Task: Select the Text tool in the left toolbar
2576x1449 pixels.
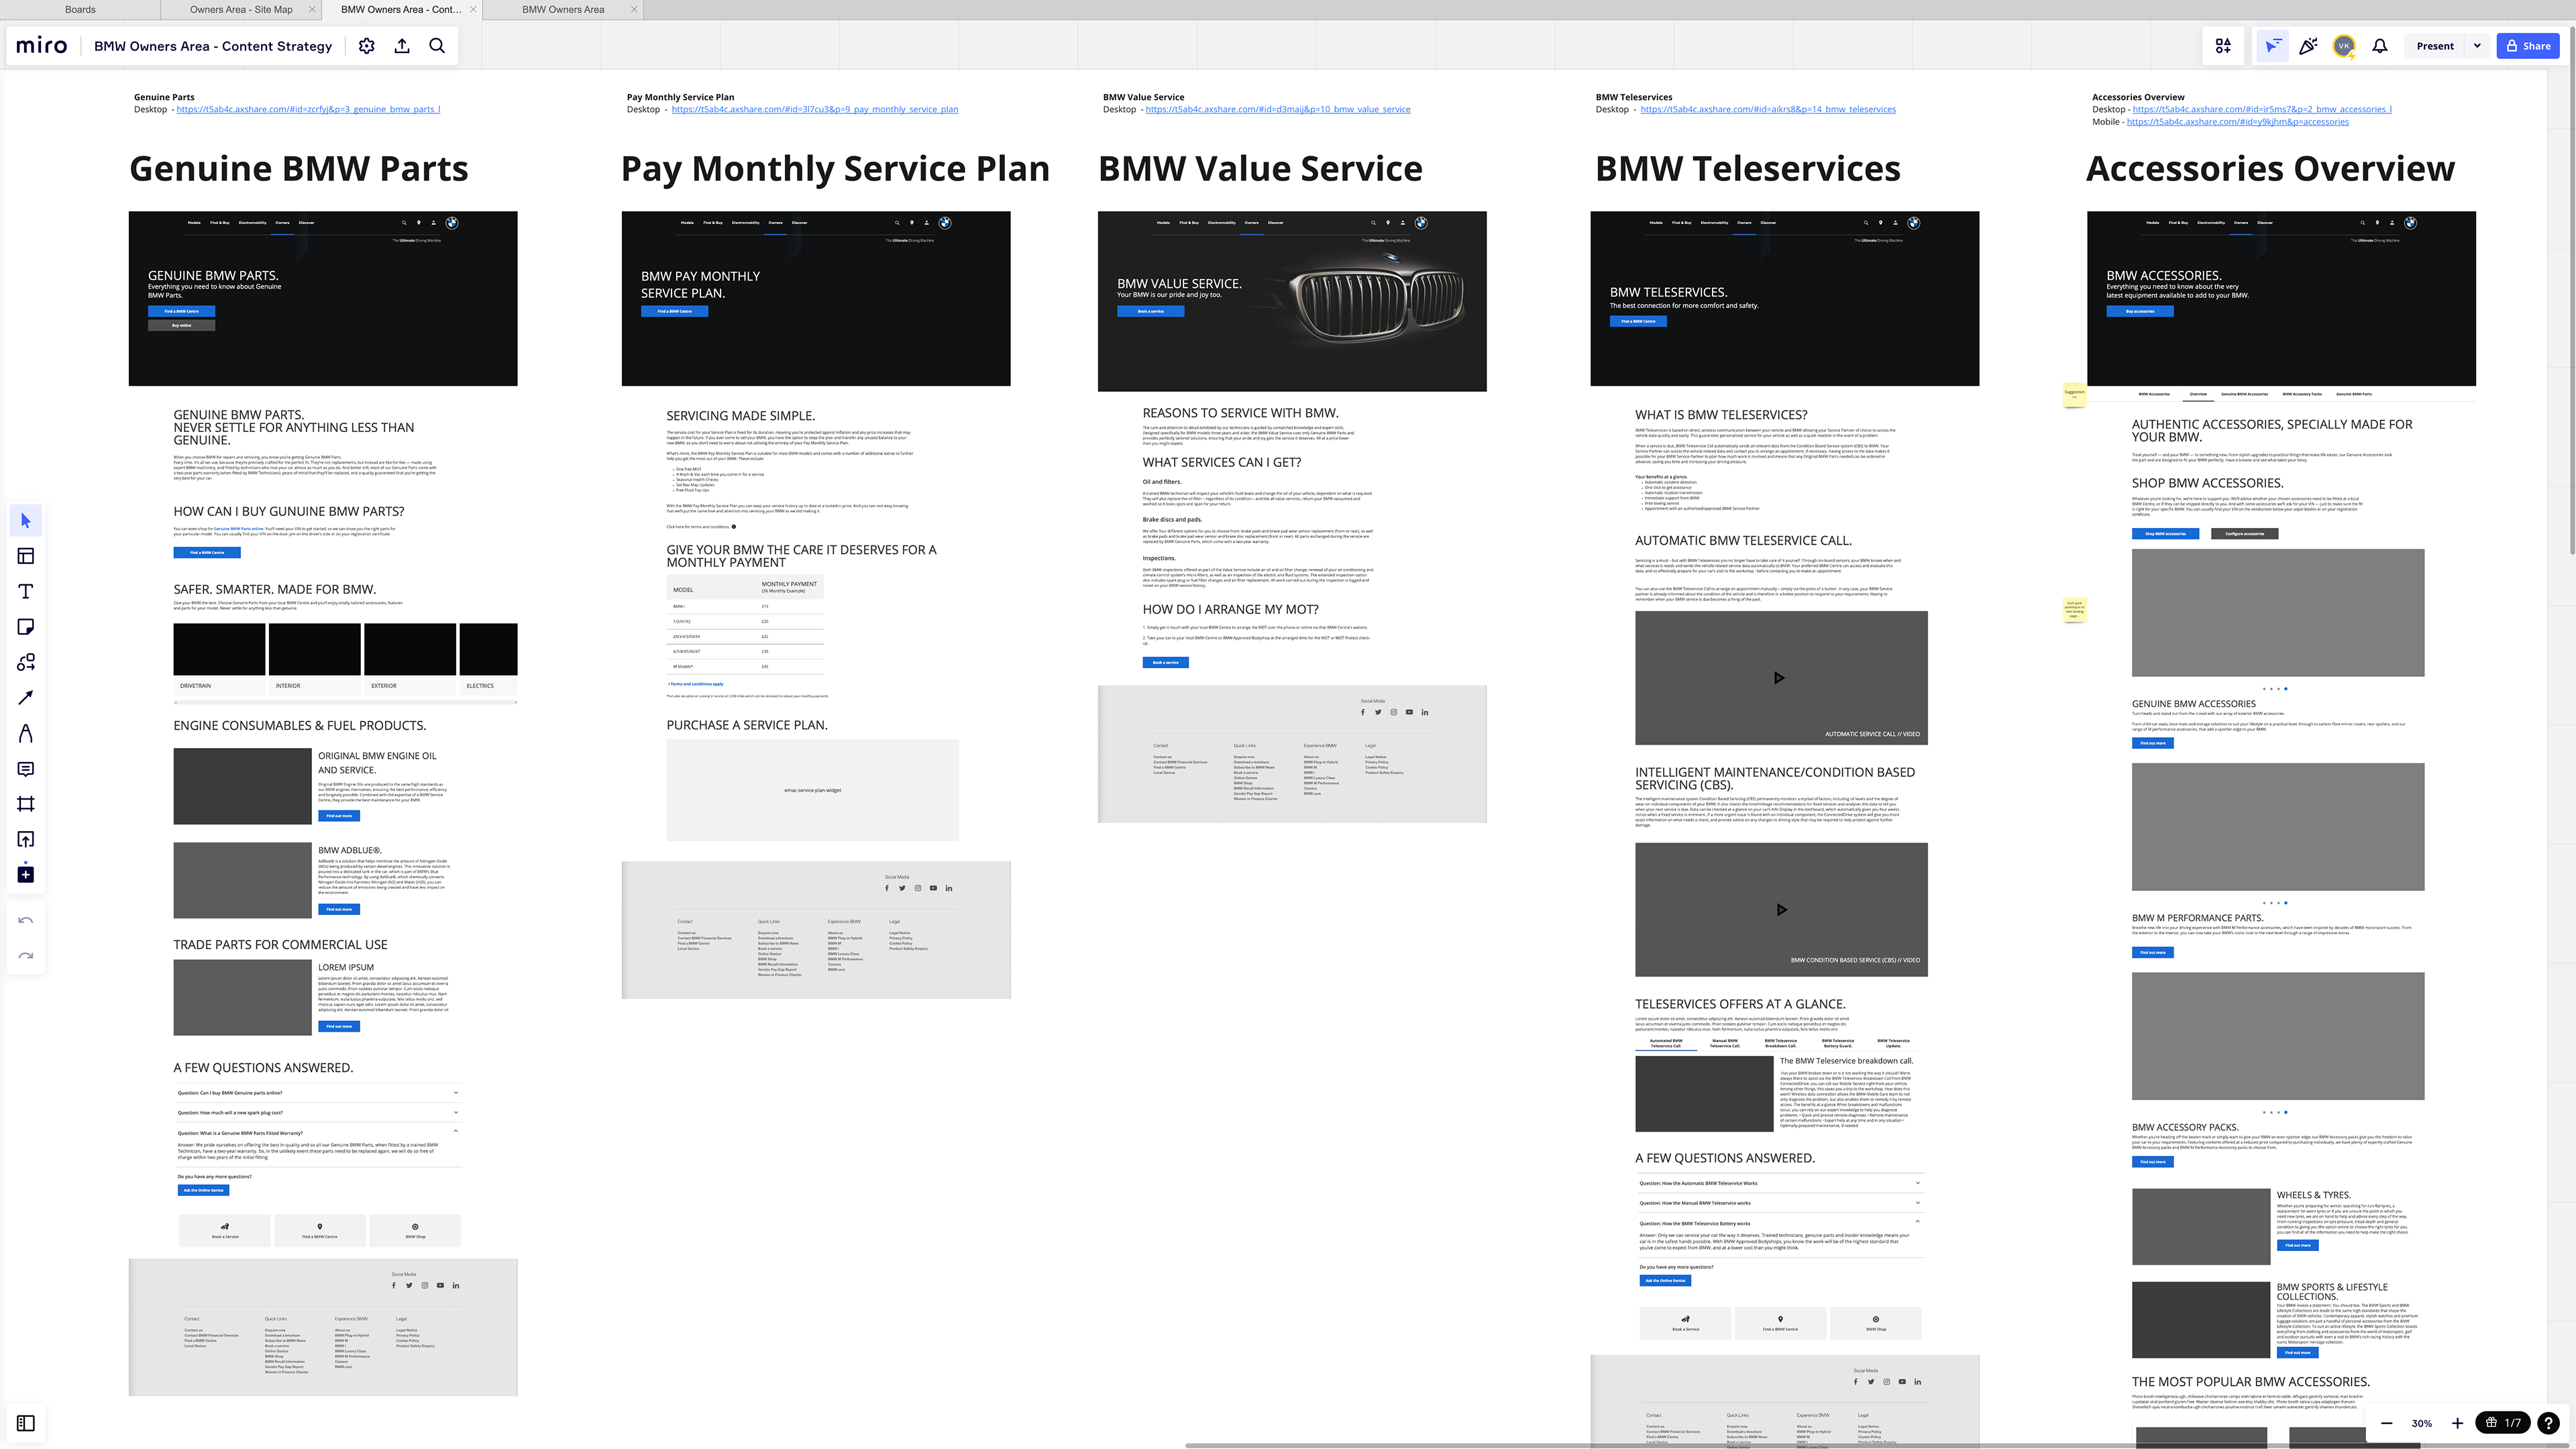Action: point(26,592)
